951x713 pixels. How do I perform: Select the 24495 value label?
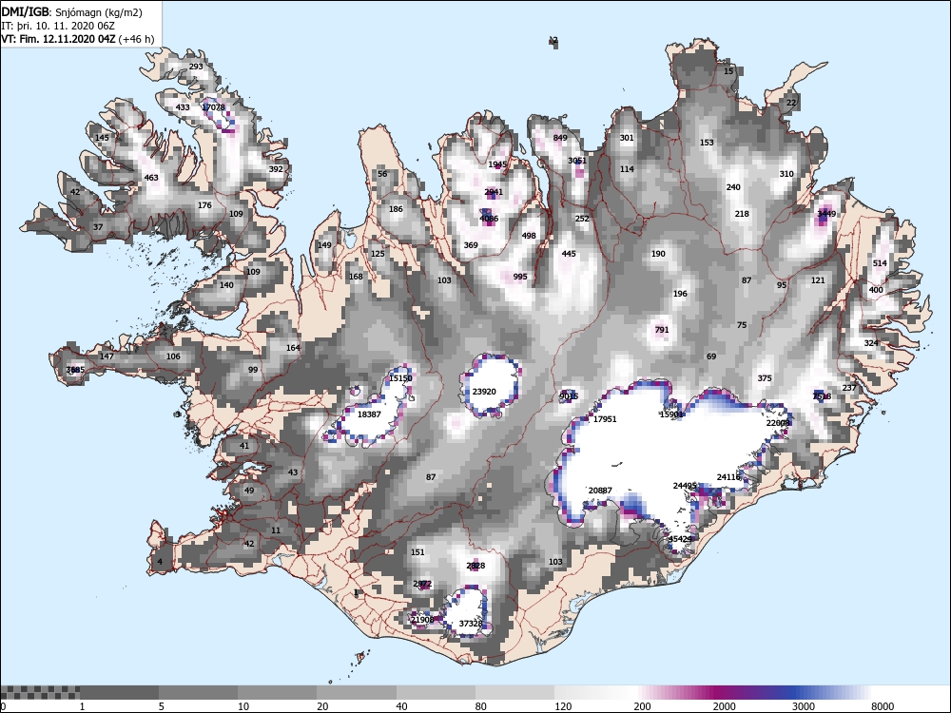tap(685, 486)
